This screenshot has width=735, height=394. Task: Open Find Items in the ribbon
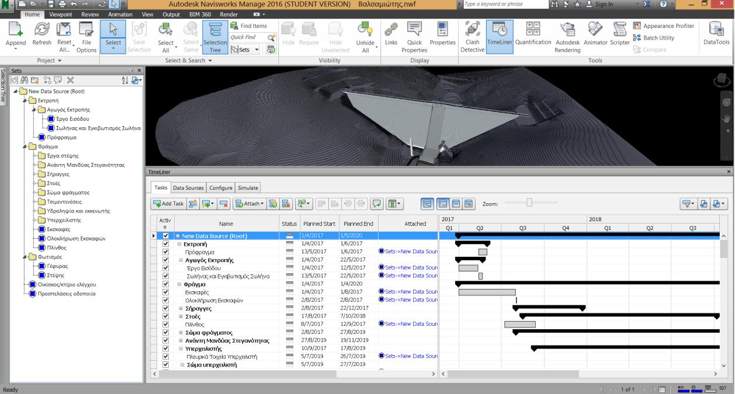coord(249,26)
